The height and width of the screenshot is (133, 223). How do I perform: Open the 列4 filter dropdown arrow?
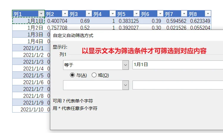point(113,14)
